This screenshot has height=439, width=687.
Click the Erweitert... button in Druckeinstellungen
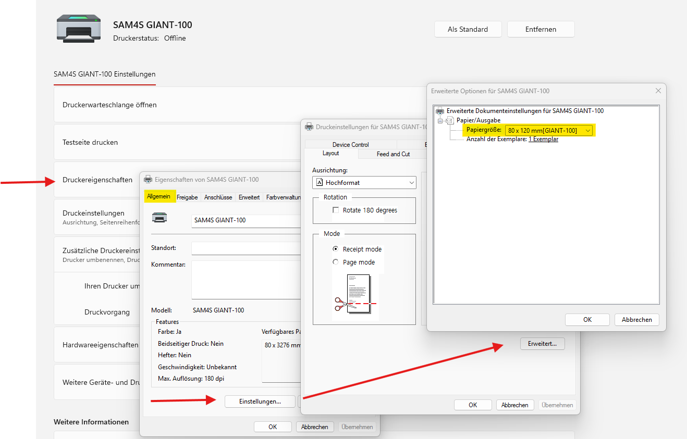[x=543, y=344]
